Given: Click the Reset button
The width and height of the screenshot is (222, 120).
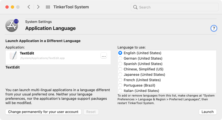Looking at the screenshot, I should [x=91, y=112].
